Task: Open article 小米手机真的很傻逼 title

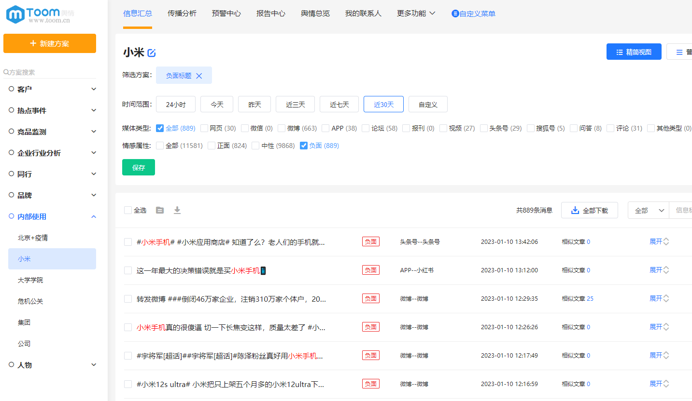Action: coord(231,327)
